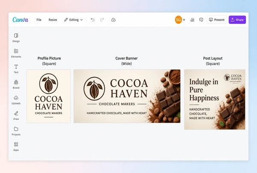The width and height of the screenshot is (257, 173).
Task: Click the SG user avatar
Action: point(178,20)
